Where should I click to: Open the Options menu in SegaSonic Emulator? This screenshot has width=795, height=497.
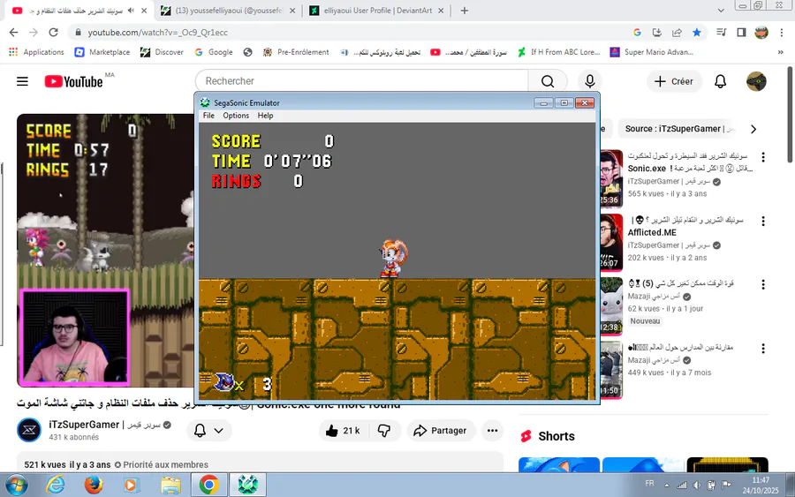[x=236, y=116]
